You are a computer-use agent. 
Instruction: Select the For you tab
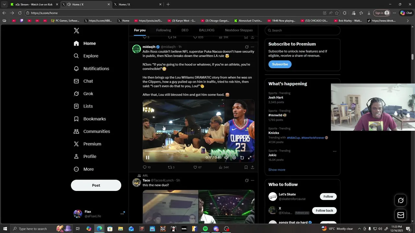click(140, 30)
